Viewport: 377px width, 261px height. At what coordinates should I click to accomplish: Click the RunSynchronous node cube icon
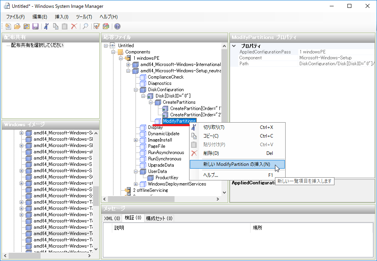tap(143, 159)
